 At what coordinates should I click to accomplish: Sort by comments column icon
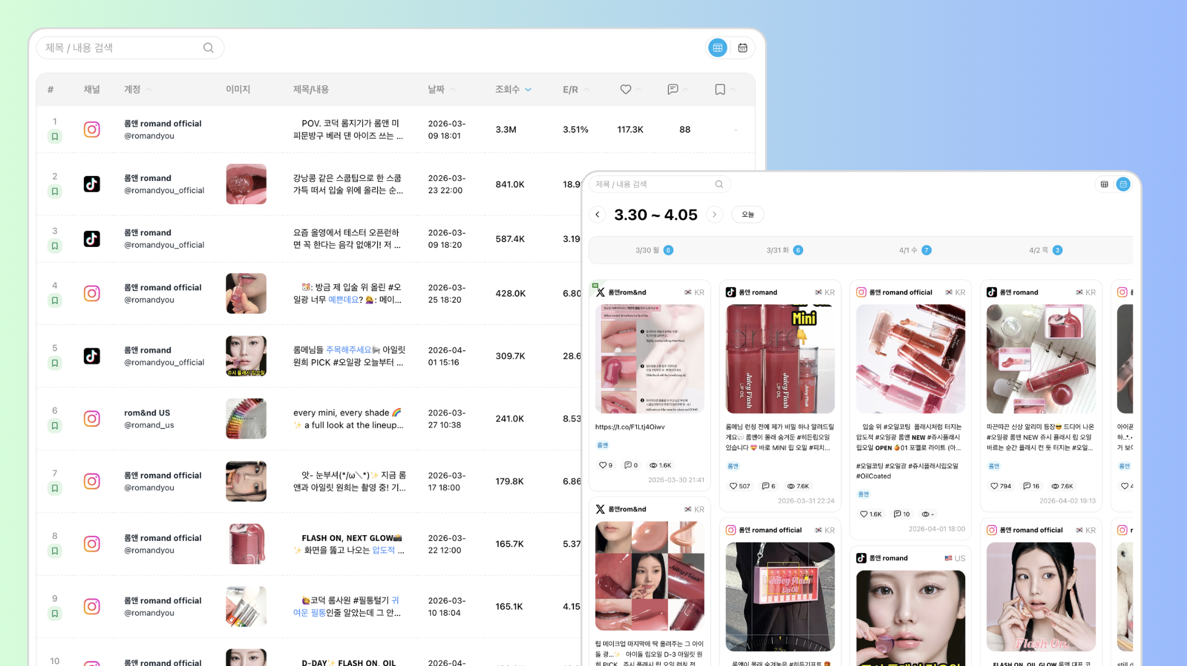(673, 89)
